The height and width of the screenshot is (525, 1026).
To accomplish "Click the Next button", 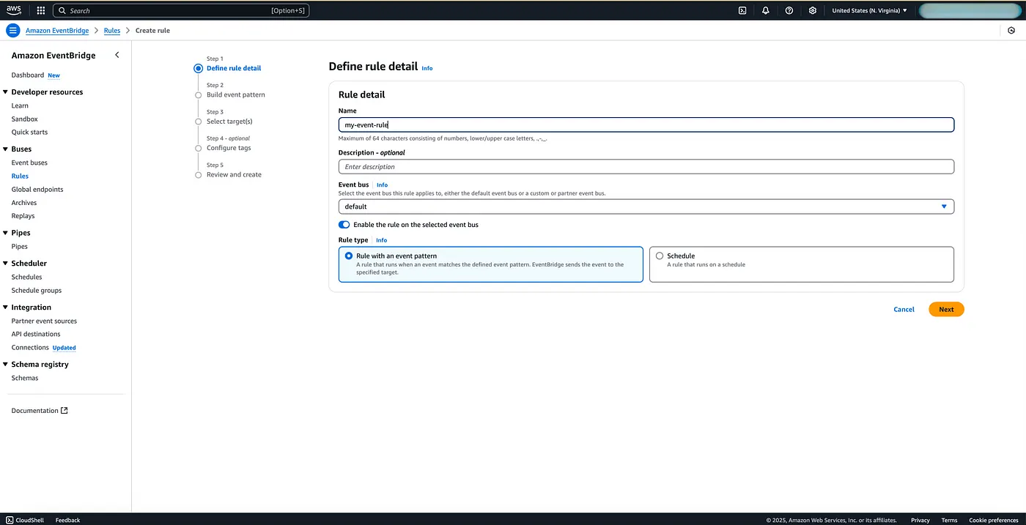I will [x=946, y=309].
